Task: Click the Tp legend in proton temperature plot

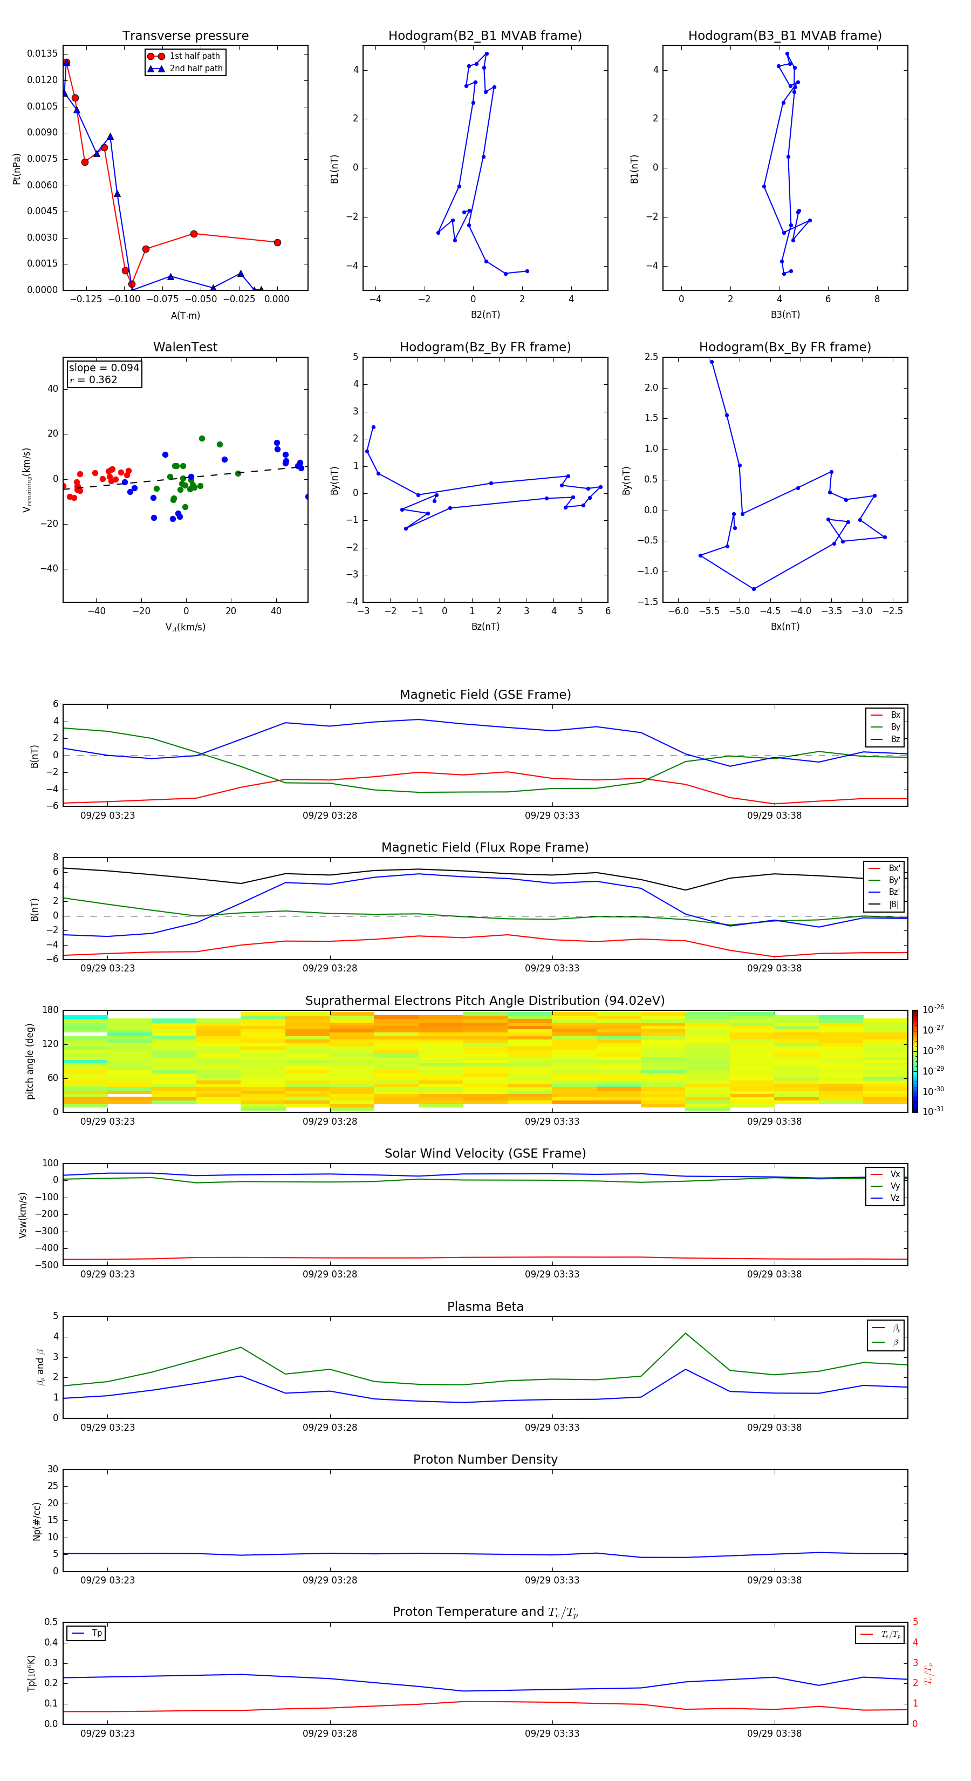Action: coord(86,1633)
